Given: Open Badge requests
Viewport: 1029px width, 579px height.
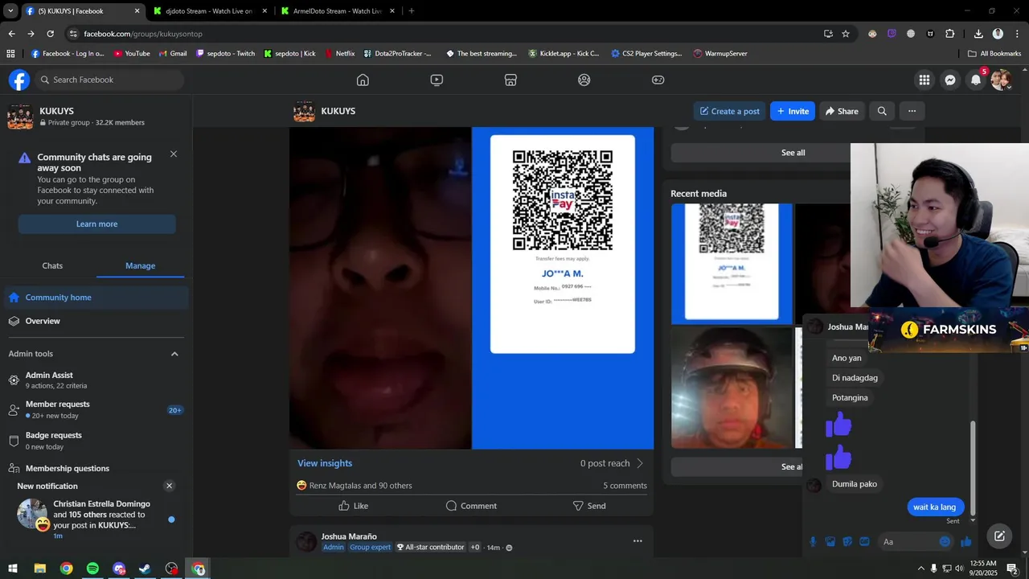Looking at the screenshot, I should [96, 441].
